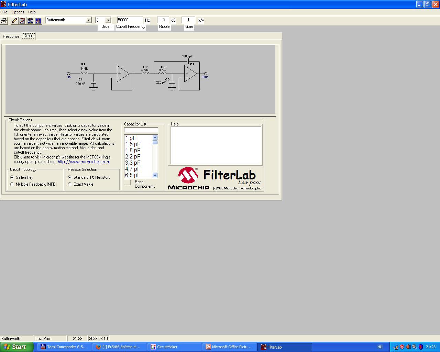Click the R1 14.4k resistor value

pyautogui.click(x=84, y=69)
